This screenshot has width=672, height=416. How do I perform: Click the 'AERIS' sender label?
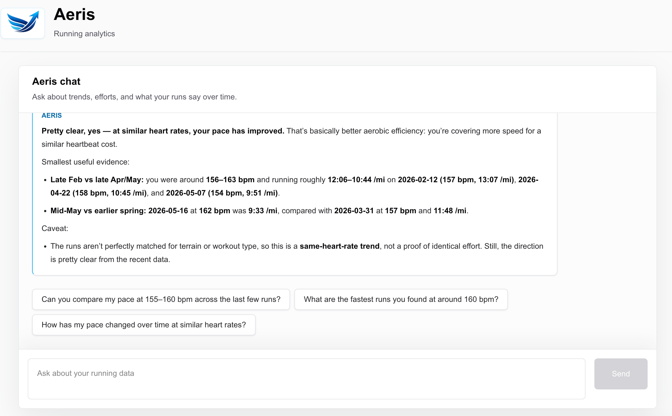tap(52, 115)
